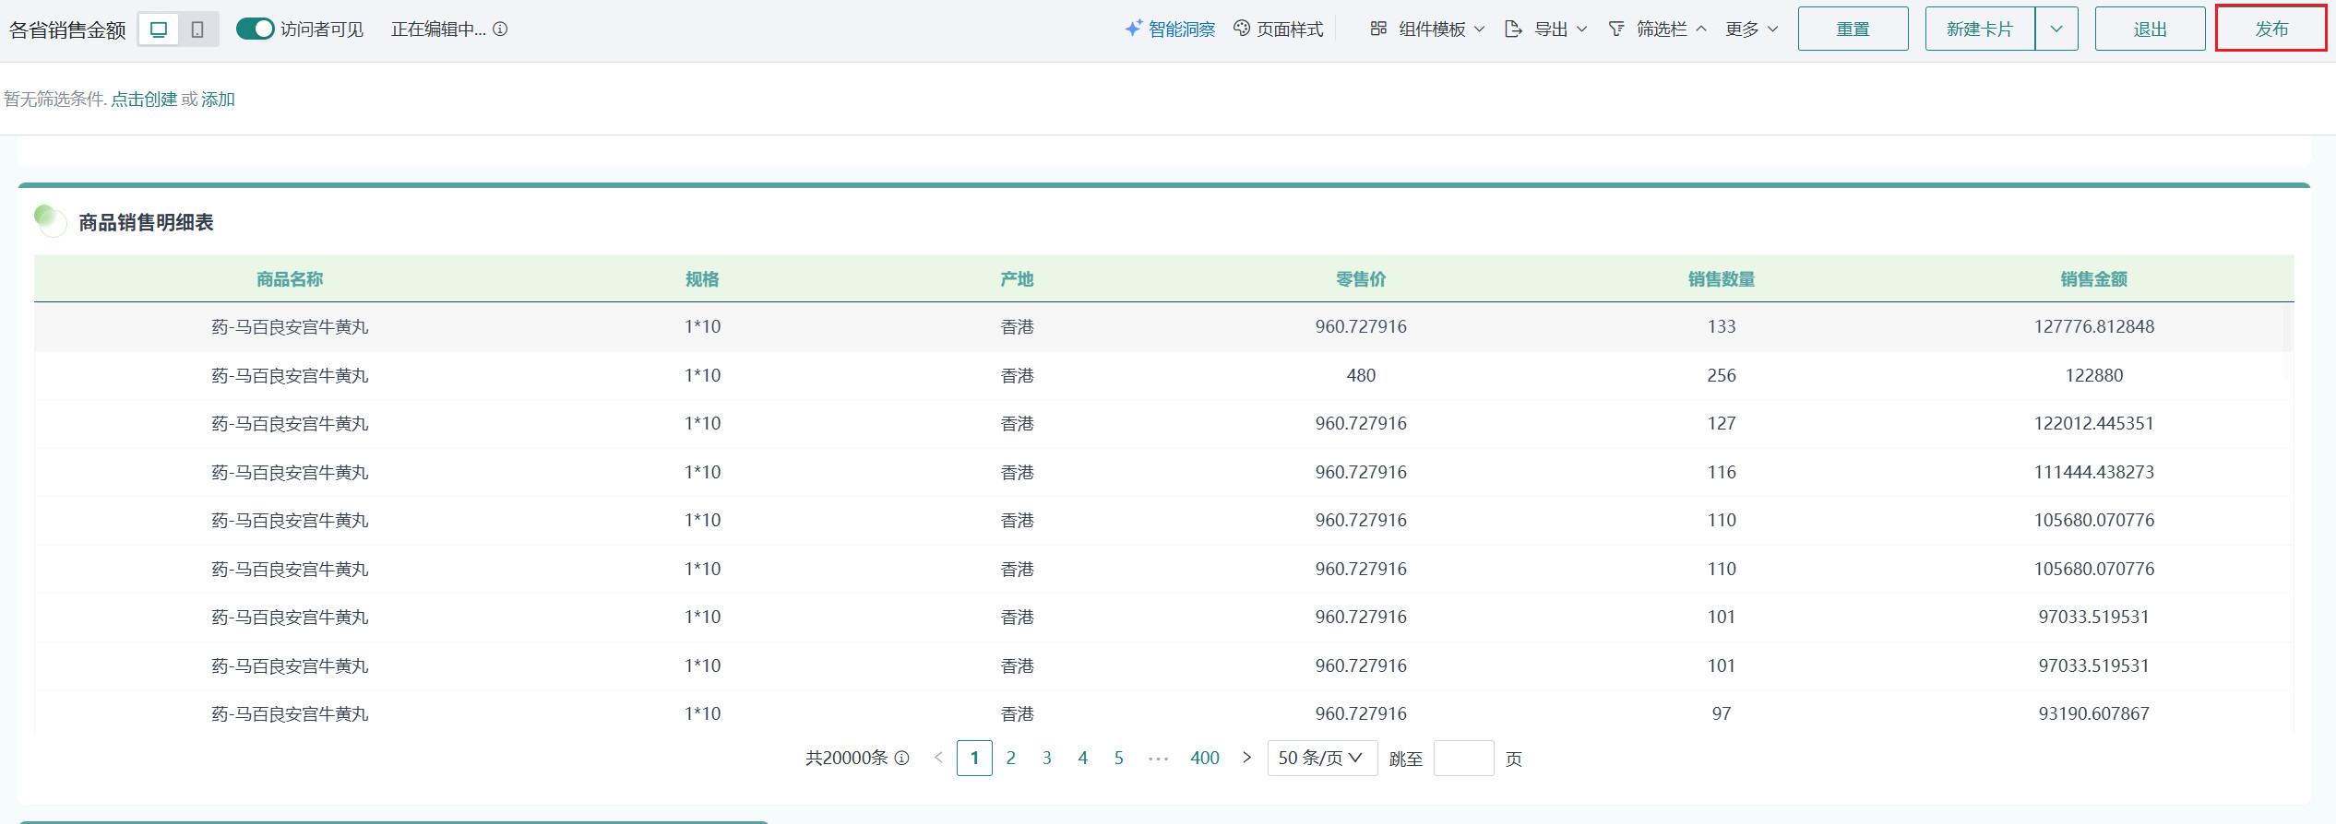Screen dimensions: 2336x824
Task: Sort by 销售金额 column header
Action: 2093,279
